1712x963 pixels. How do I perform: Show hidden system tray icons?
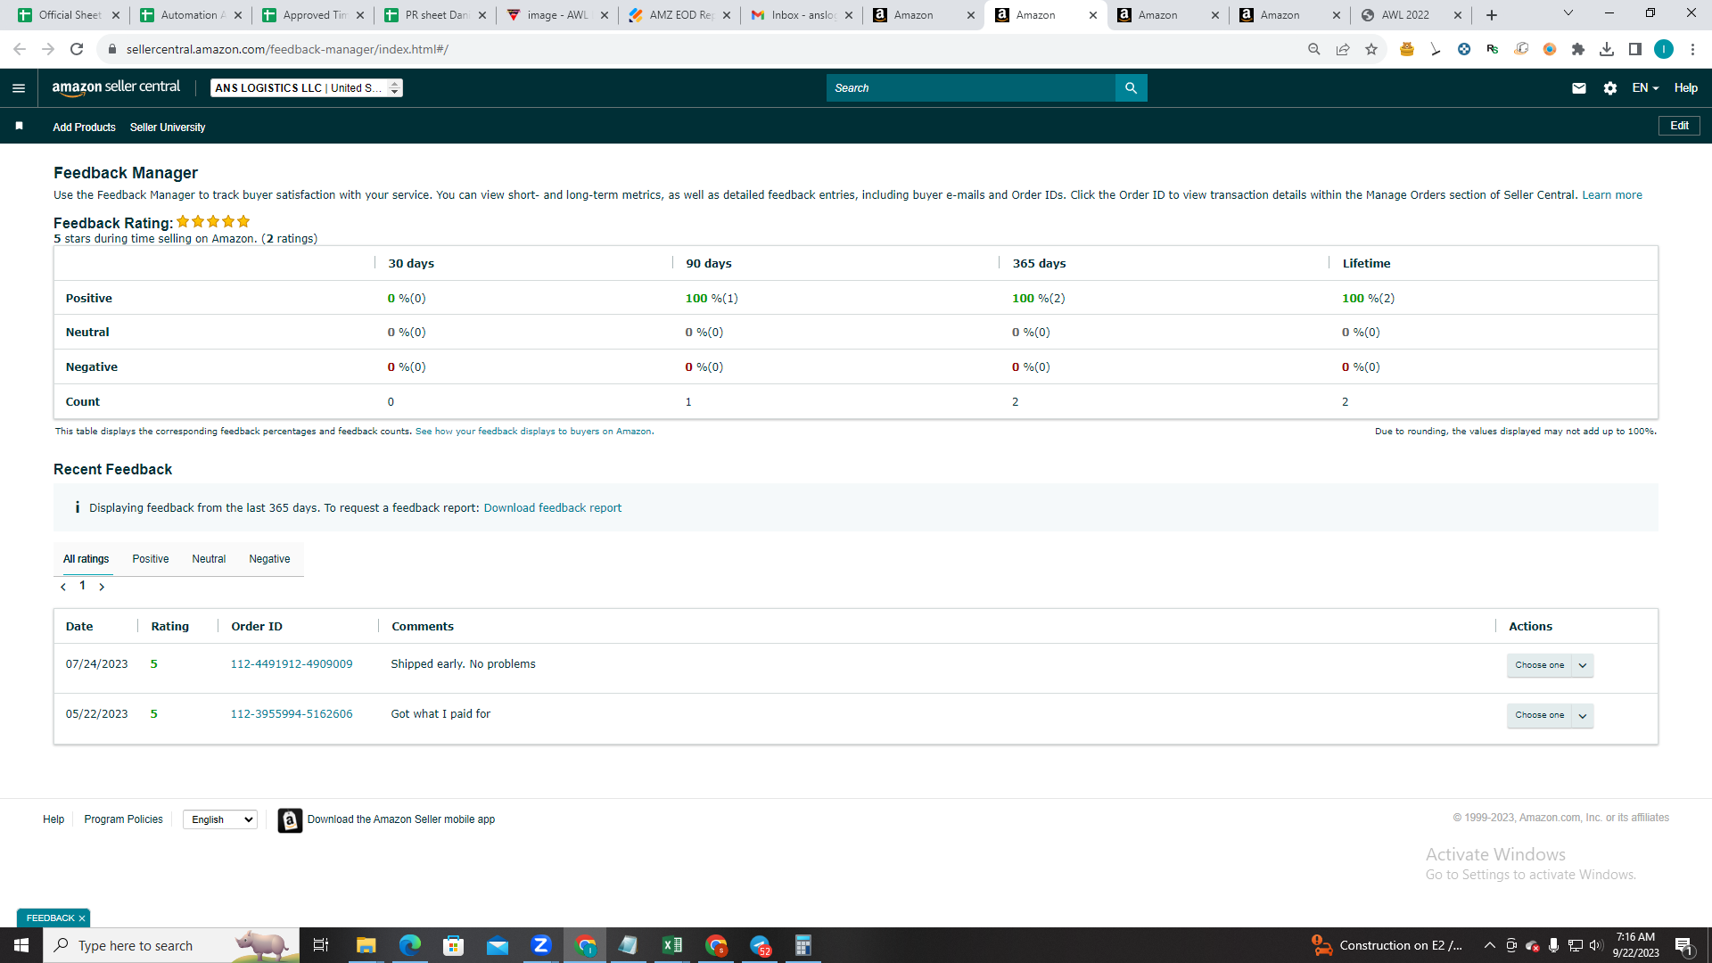pos(1489,945)
